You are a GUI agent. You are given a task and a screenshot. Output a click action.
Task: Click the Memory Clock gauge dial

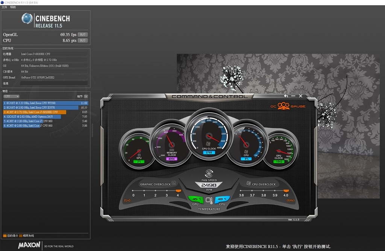[x=171, y=145]
